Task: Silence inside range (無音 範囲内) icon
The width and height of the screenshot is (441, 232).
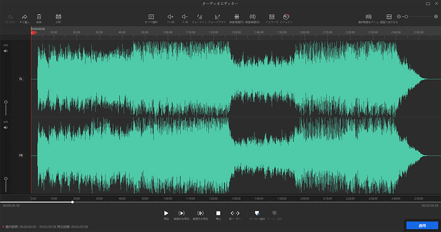Action: pyautogui.click(x=253, y=17)
